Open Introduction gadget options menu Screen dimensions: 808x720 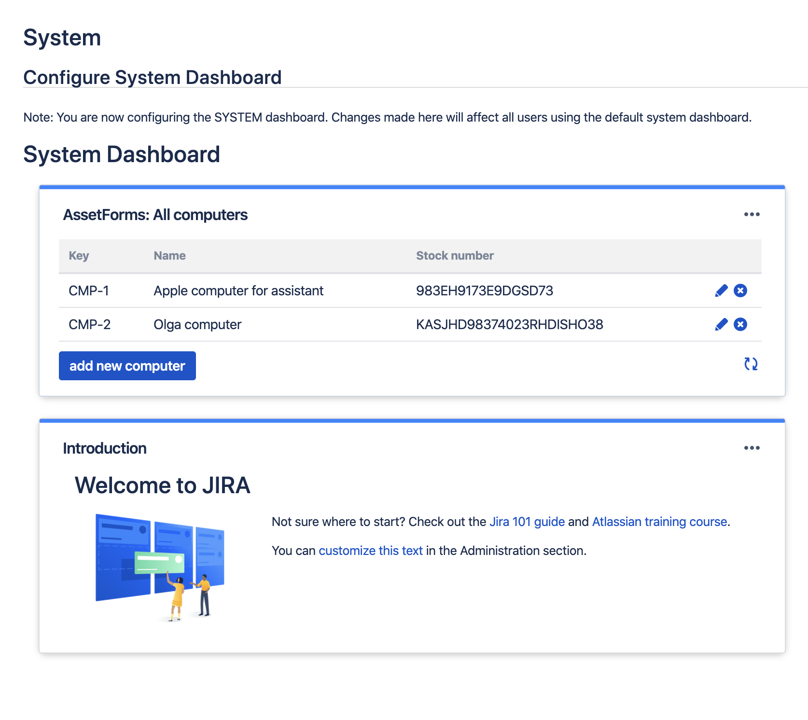tap(752, 448)
